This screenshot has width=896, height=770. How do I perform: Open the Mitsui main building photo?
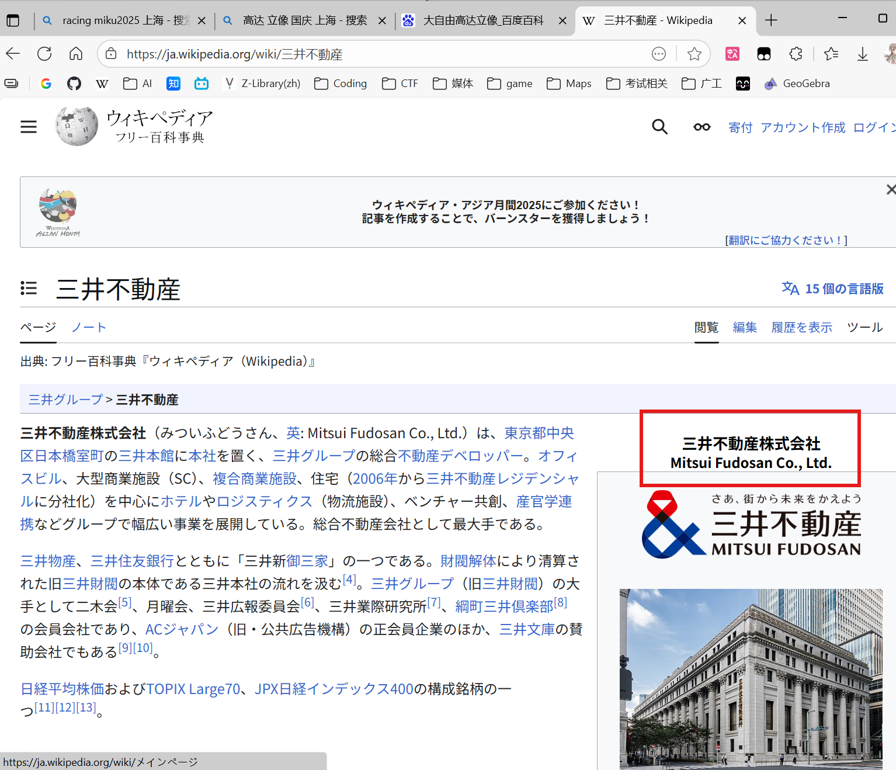[751, 678]
